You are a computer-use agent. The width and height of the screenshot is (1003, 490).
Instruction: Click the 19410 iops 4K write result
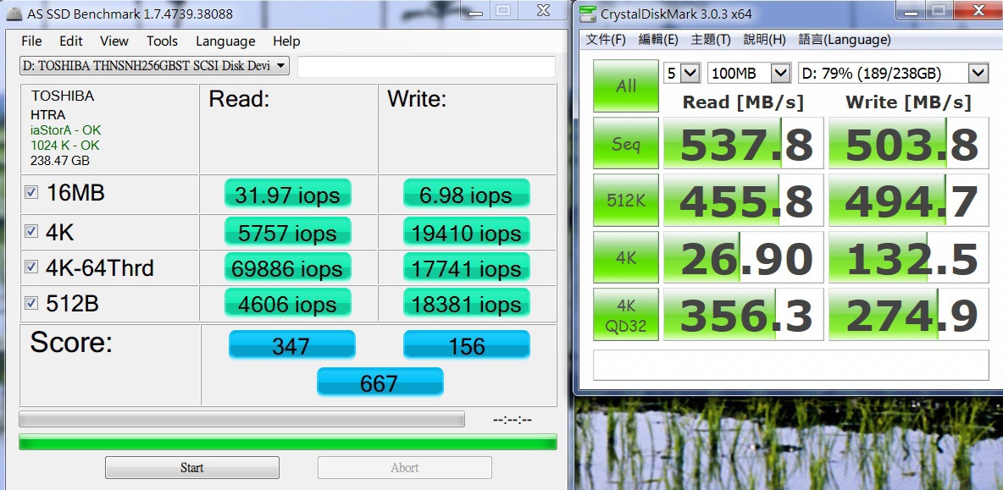pyautogui.click(x=466, y=232)
